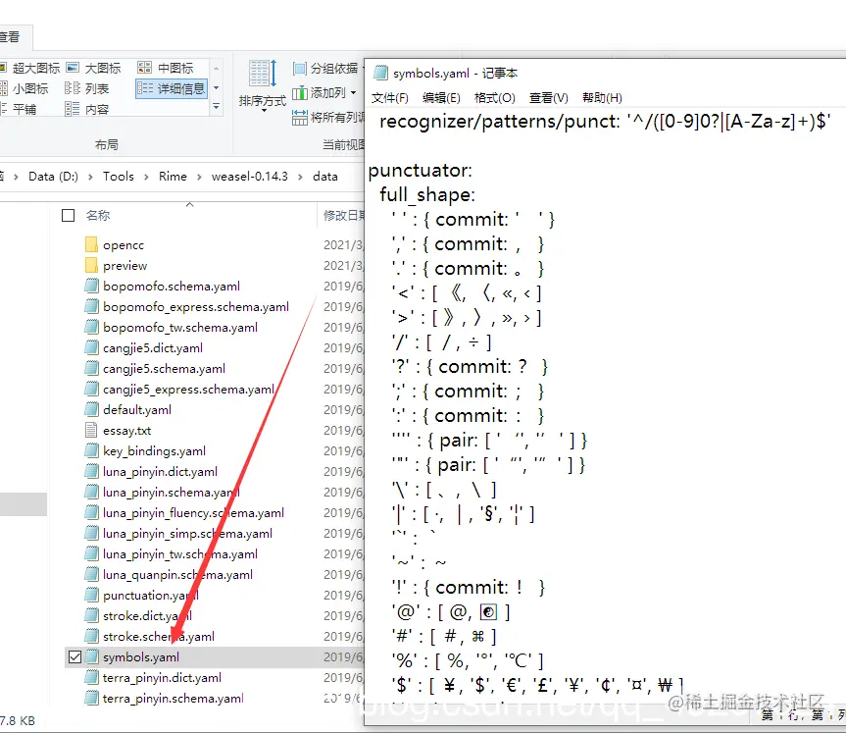Select bopomofo_tw.schema.yaml file

coord(180,328)
